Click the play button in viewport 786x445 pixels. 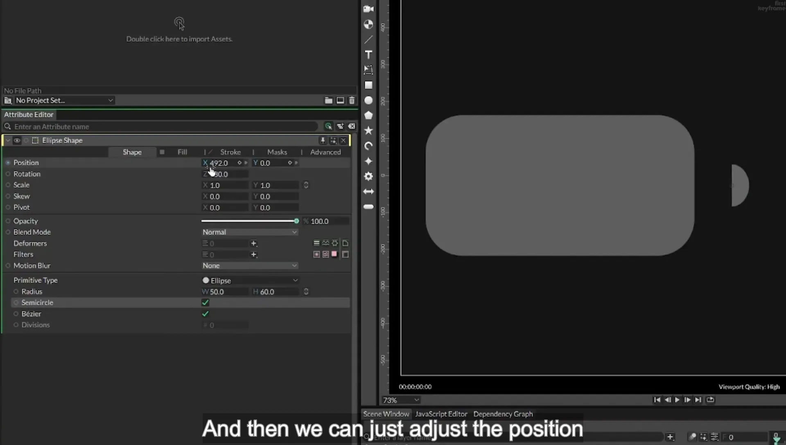click(677, 400)
